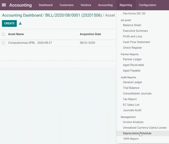Open the Aged Payable report
Viewport: 169px width, 144px height.
pyautogui.click(x=132, y=71)
